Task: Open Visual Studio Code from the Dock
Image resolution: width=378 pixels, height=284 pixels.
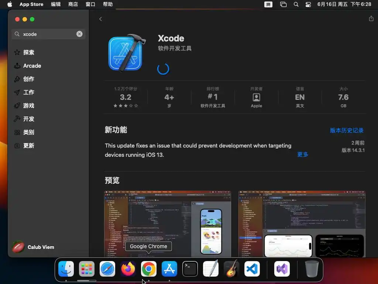Action: tap(252, 269)
